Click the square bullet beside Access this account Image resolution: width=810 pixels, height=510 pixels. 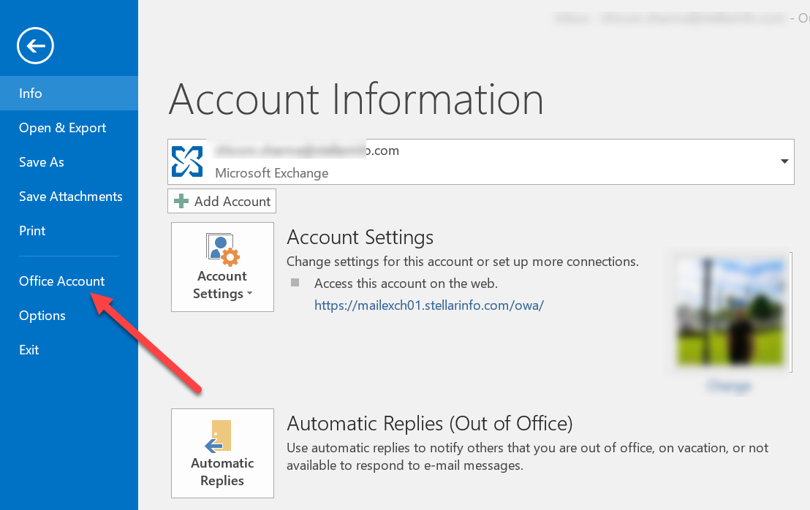(x=296, y=283)
